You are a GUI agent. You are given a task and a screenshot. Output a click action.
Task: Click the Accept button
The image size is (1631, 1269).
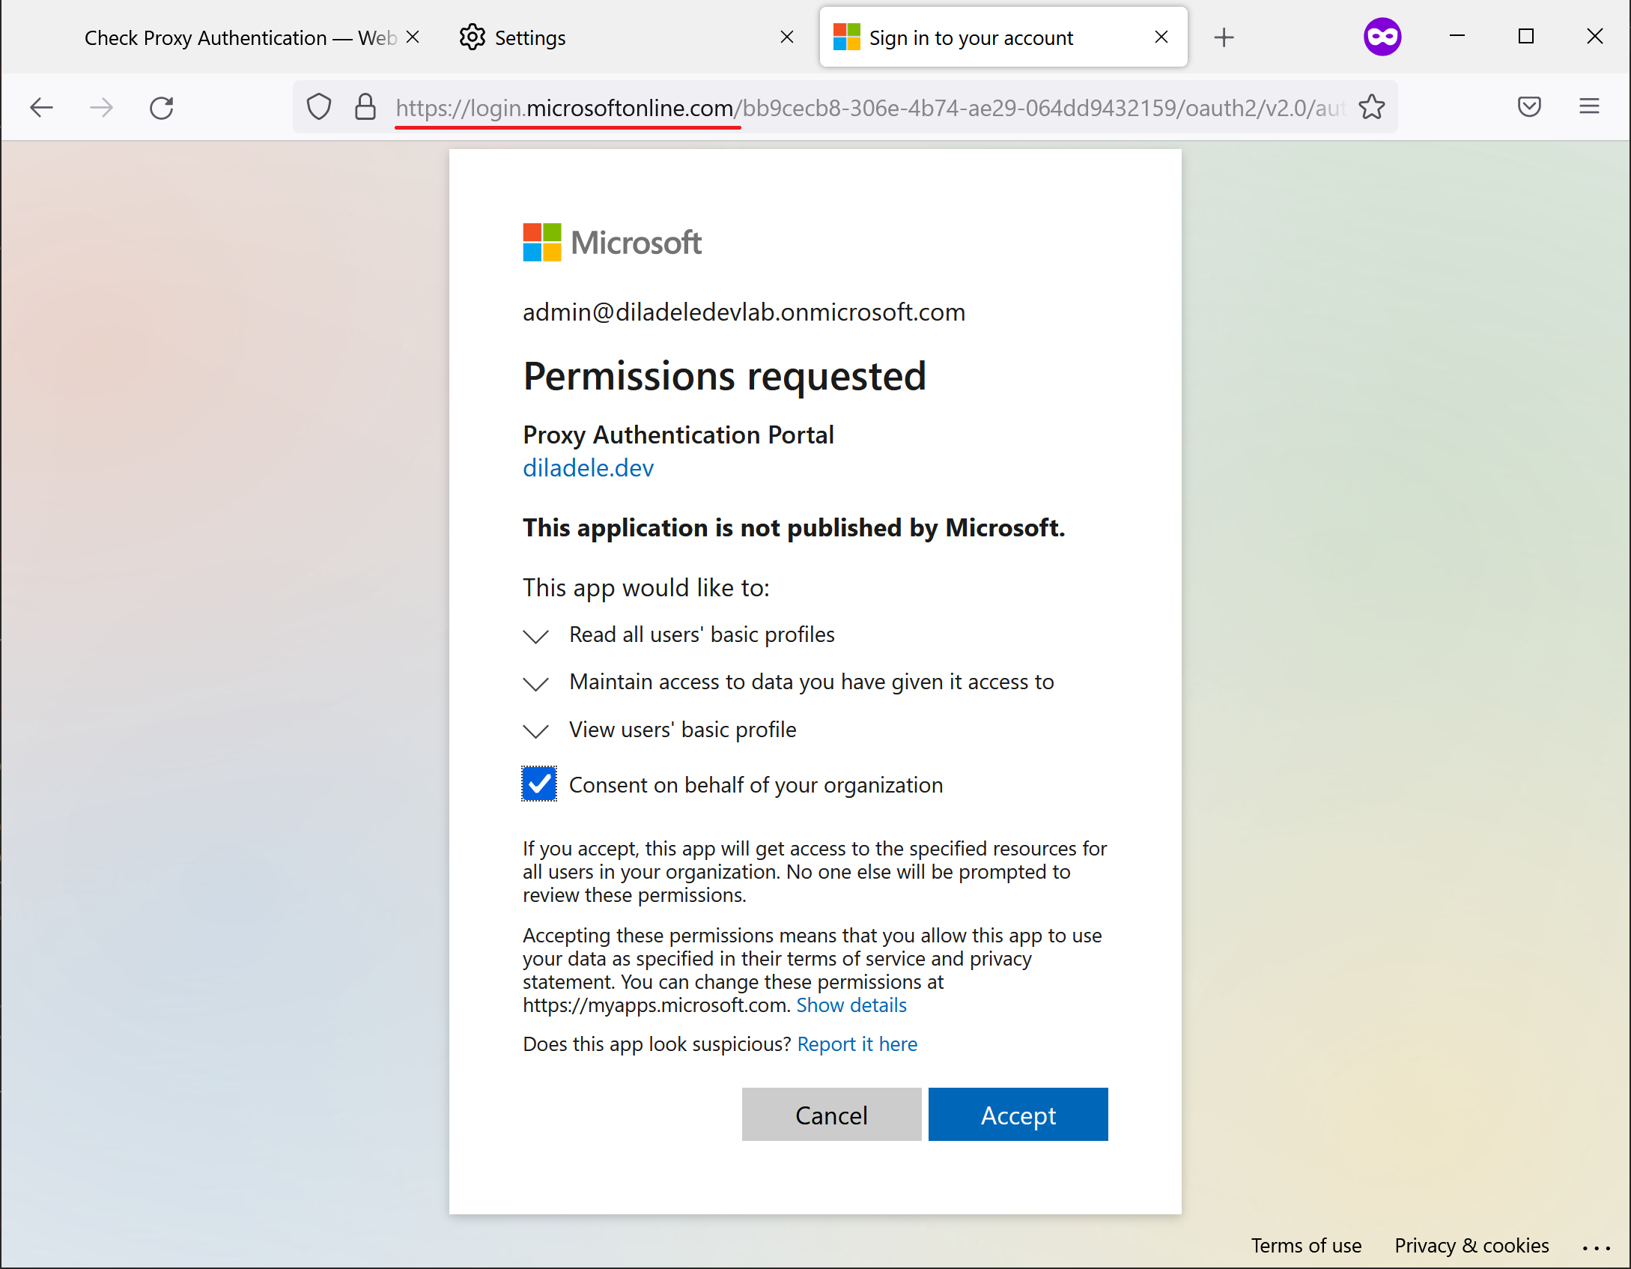(1018, 1115)
